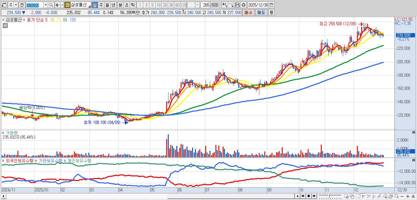Click the 매수 buy button

248,12
